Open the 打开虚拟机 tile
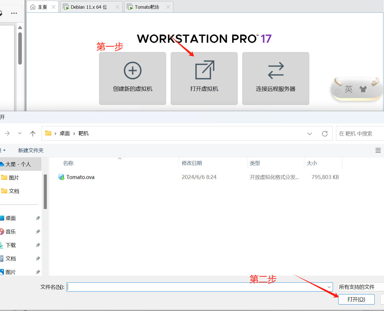 (204, 78)
